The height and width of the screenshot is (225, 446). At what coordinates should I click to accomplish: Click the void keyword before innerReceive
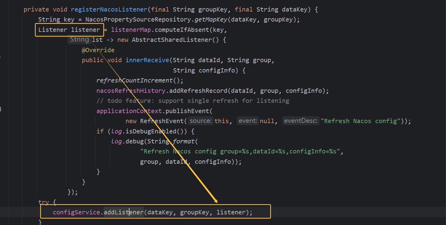pyautogui.click(x=115, y=60)
